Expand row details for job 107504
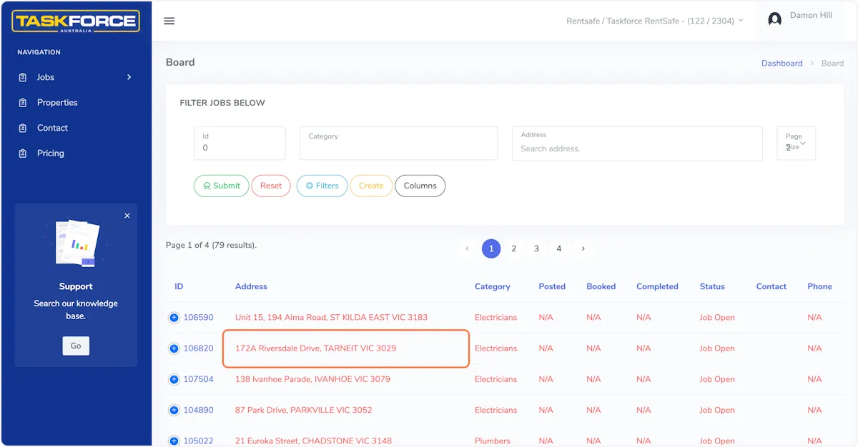The width and height of the screenshot is (858, 447). point(174,379)
